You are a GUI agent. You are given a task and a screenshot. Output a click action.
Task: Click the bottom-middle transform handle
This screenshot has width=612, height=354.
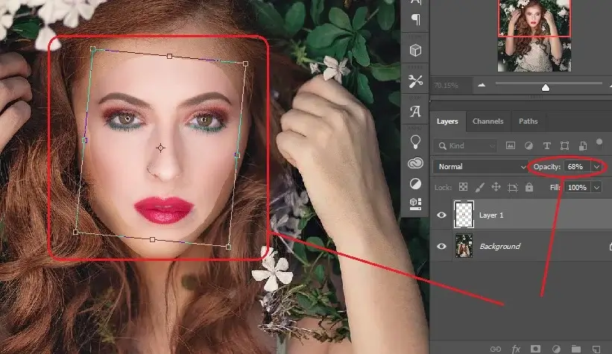pos(152,239)
